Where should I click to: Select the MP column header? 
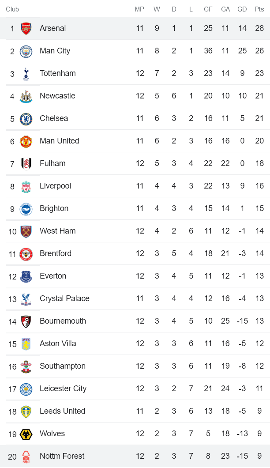tap(139, 9)
